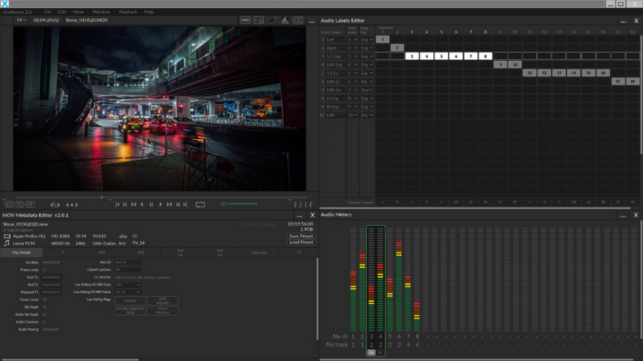The width and height of the screenshot is (643, 361).
Task: Click the FF button below the viewer
Action: (30, 204)
